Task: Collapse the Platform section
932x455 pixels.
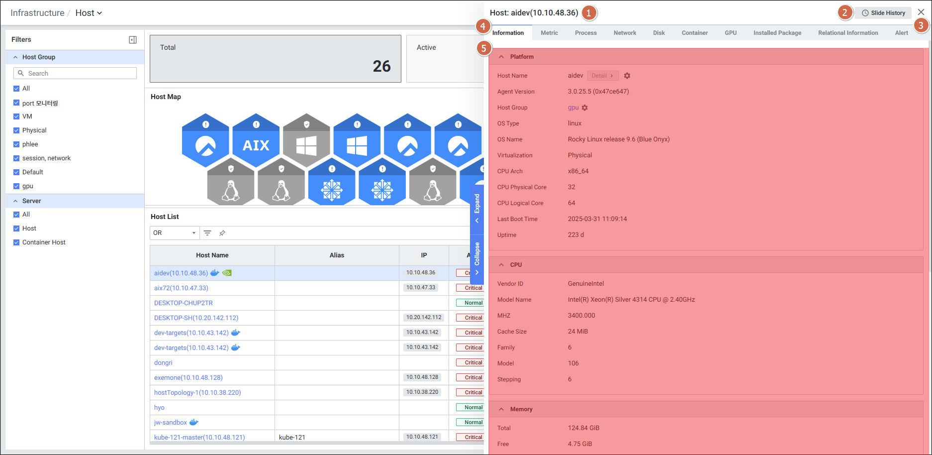Action: [501, 57]
